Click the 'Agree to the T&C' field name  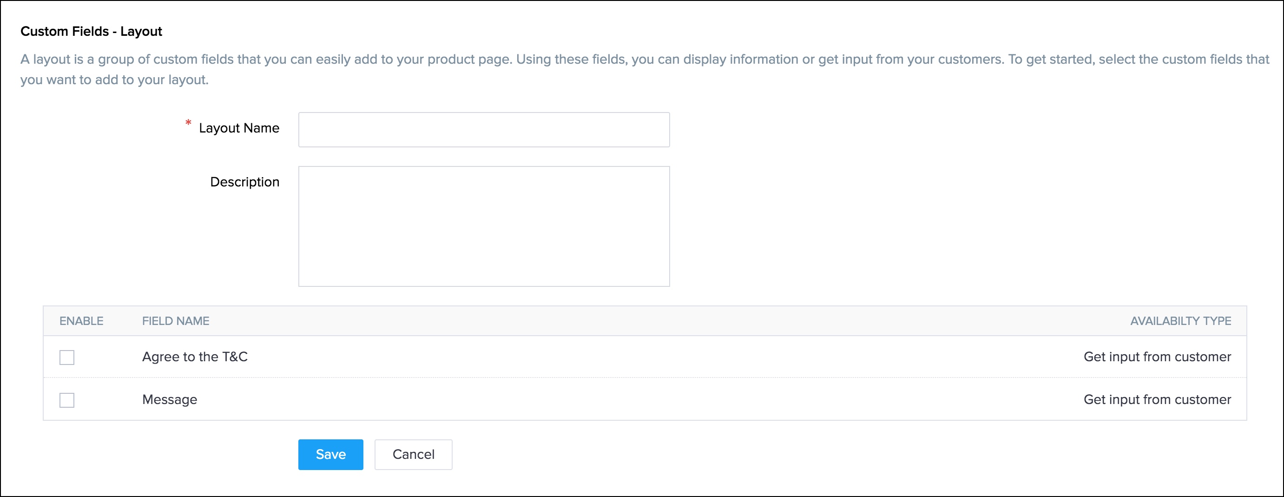[194, 357]
